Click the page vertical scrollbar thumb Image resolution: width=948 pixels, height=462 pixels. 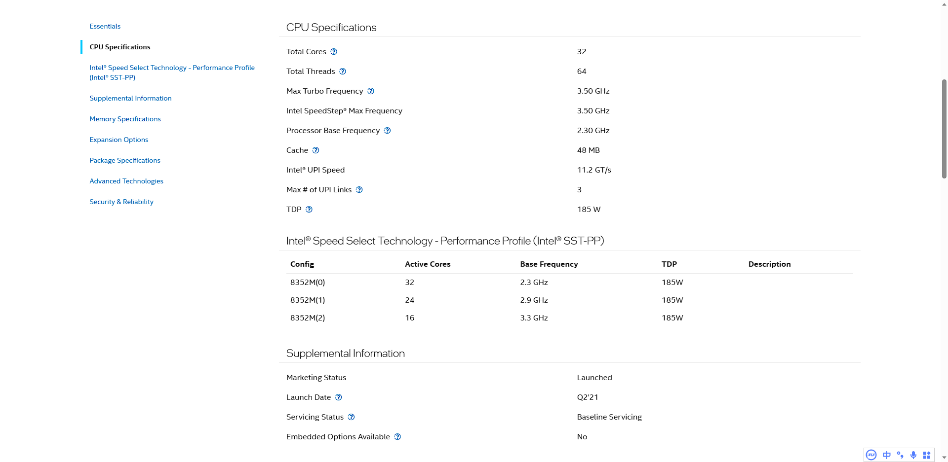[x=944, y=128]
